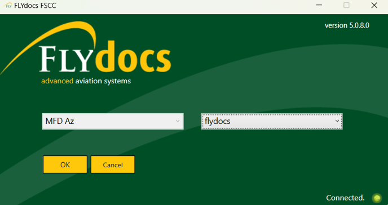Confirm with the OK button

[65, 164]
